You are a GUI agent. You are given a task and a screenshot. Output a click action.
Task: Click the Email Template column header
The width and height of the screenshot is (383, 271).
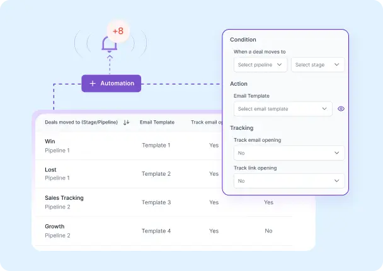(157, 122)
